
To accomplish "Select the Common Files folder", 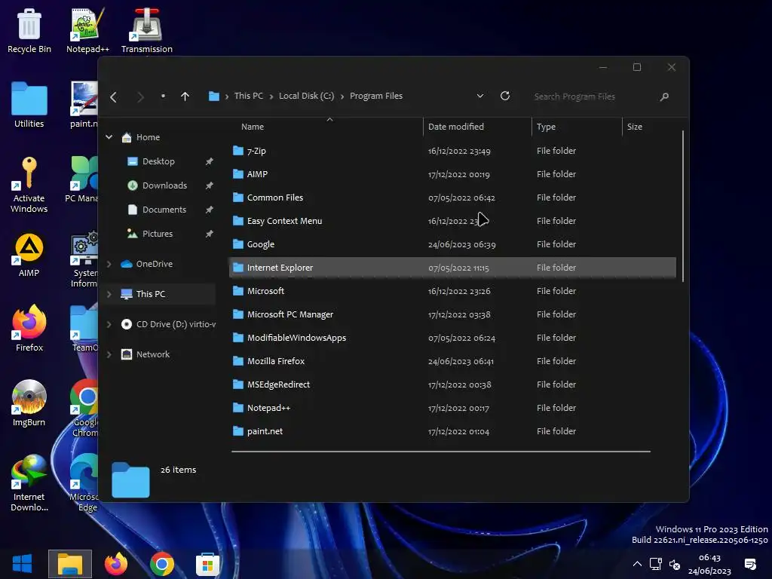I will click(x=452, y=198).
